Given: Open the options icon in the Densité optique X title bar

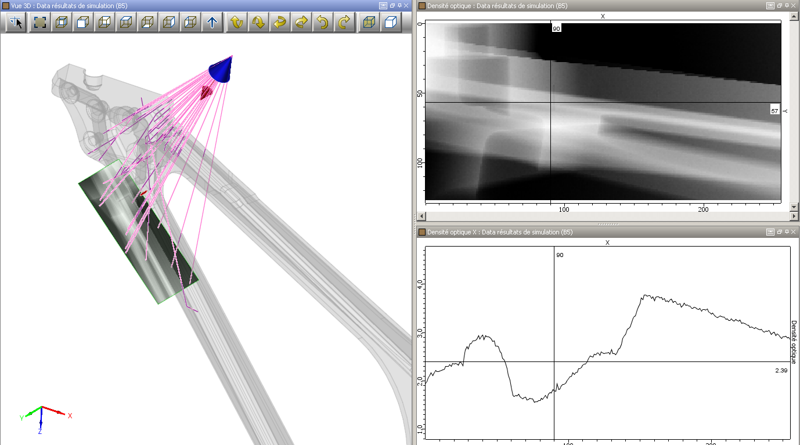Looking at the screenshot, I should (x=770, y=231).
